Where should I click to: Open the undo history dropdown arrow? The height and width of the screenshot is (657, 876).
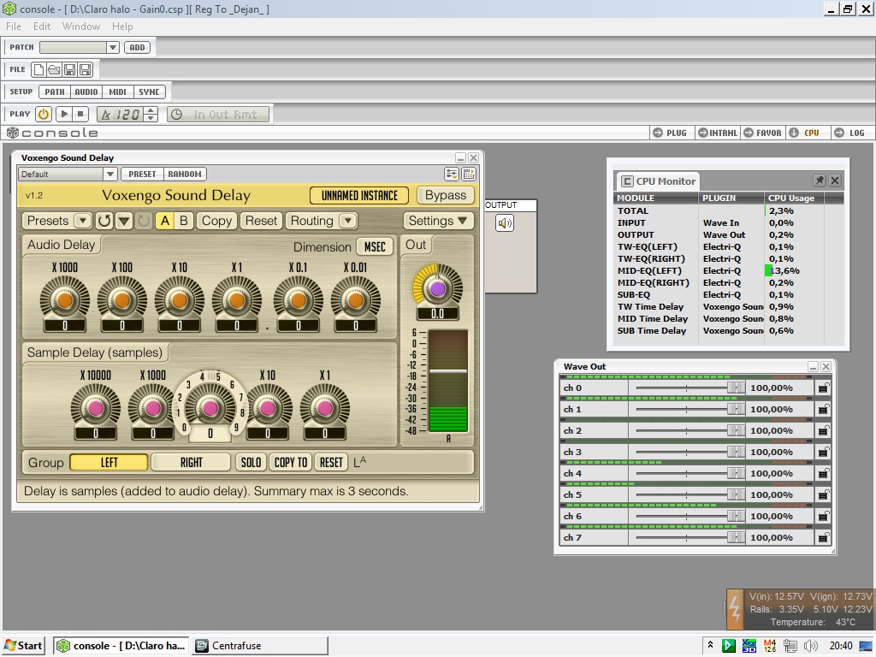[x=124, y=222]
